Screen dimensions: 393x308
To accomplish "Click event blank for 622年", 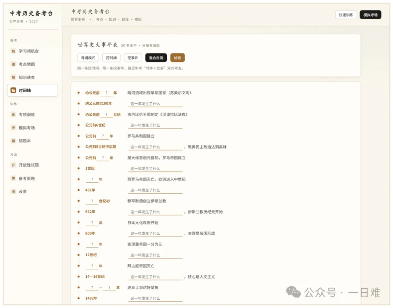I will pyautogui.click(x=155, y=212).
